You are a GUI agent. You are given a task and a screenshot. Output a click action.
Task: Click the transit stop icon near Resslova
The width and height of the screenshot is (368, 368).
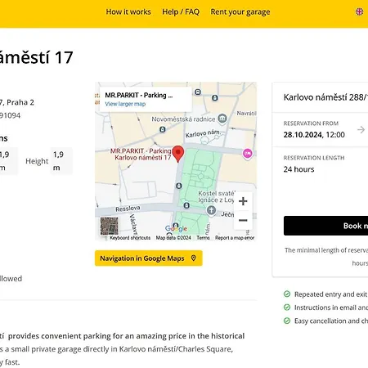pyautogui.click(x=186, y=205)
